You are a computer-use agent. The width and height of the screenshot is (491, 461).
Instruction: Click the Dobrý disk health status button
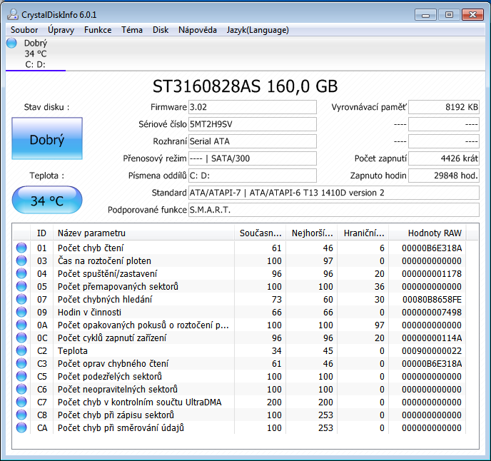click(47, 138)
